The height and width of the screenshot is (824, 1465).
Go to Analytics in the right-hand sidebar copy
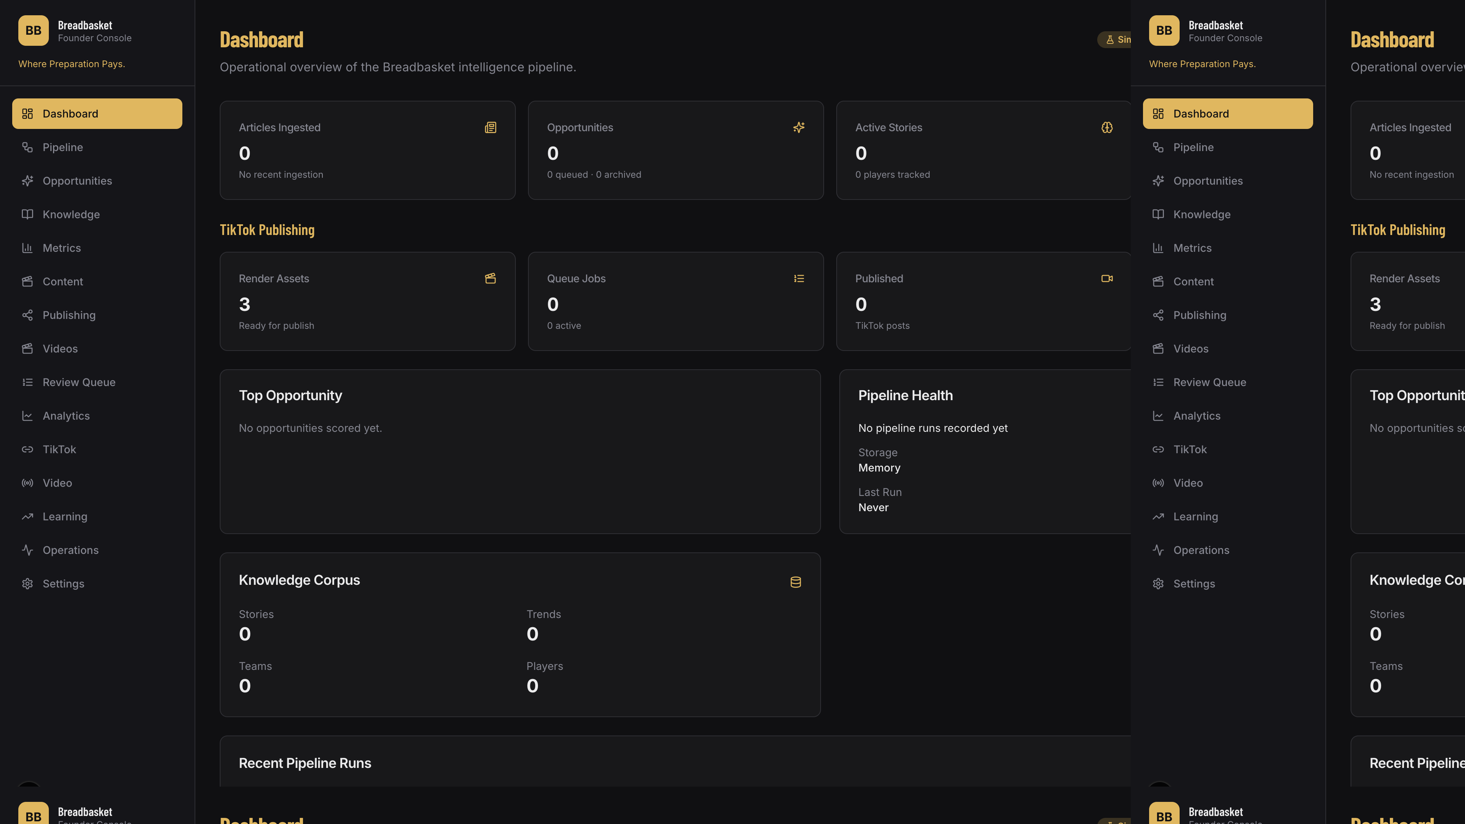coord(1228,416)
